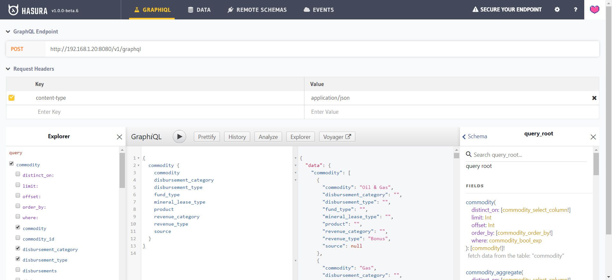Check the commodity_id field in Explorer

[x=18, y=238]
